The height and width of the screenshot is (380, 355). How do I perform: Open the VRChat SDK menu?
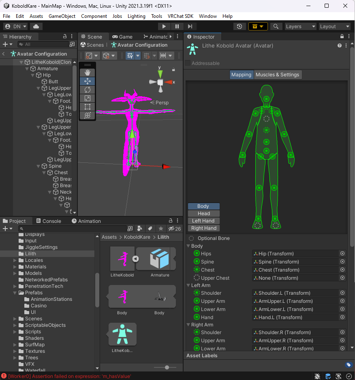(180, 16)
